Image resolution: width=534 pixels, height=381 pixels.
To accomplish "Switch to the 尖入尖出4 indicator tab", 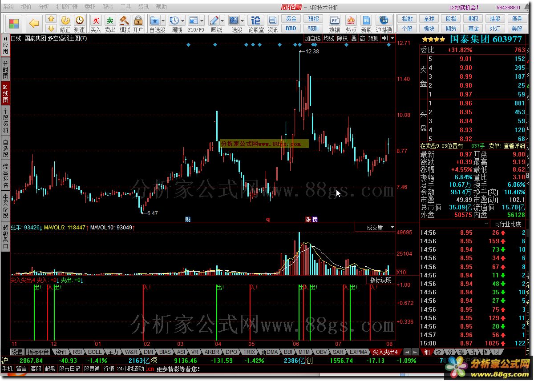I will pos(385,352).
